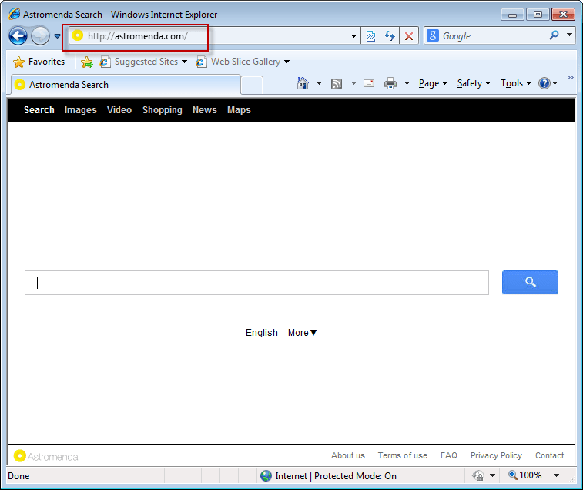Open the Safety menu

[x=473, y=83]
